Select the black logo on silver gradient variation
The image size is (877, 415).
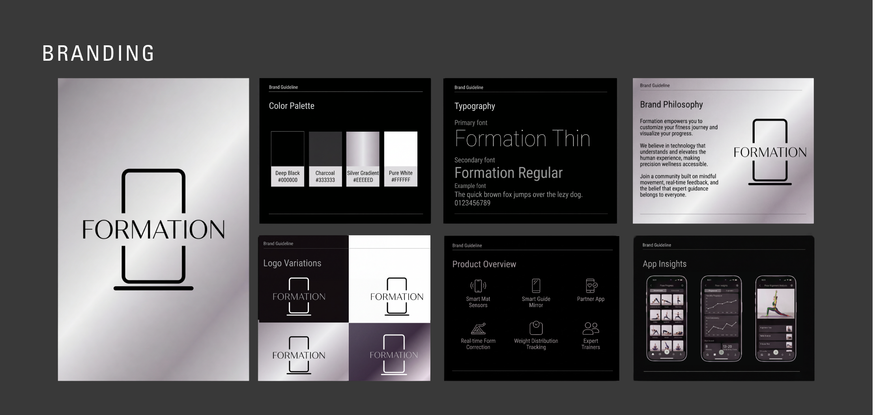299,355
